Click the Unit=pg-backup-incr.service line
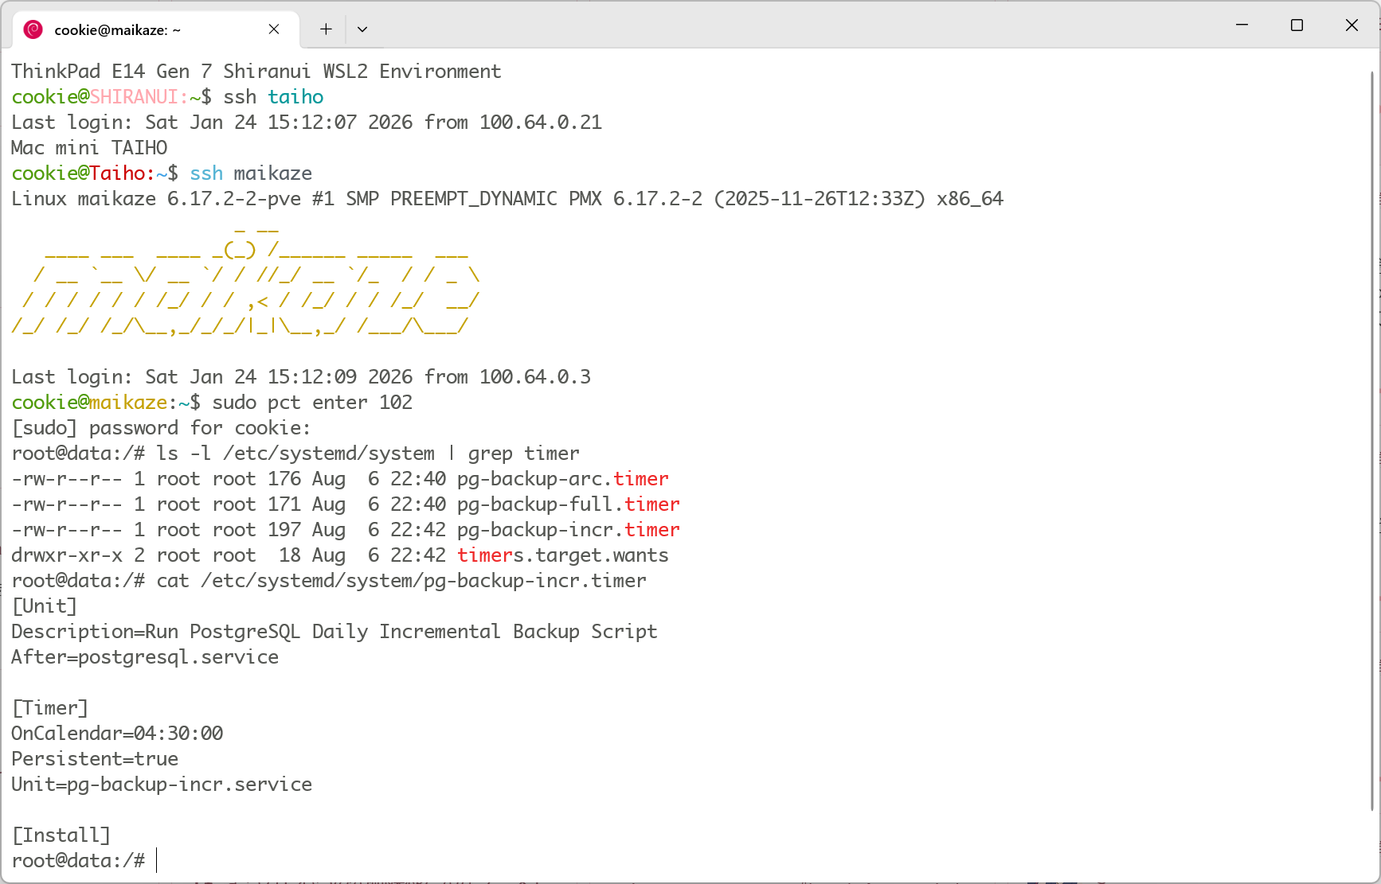Screen dimensions: 1381x884 pos(162,785)
